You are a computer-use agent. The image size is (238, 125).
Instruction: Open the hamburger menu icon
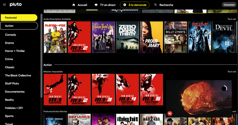4,5
